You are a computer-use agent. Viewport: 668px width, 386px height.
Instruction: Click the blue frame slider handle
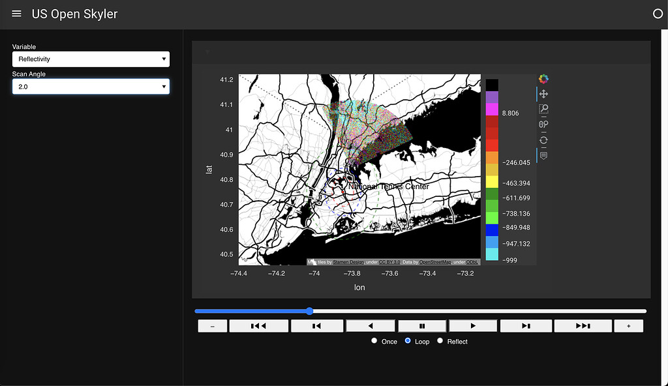(309, 311)
